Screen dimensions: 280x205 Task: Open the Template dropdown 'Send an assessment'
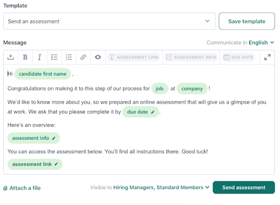[x=109, y=21]
